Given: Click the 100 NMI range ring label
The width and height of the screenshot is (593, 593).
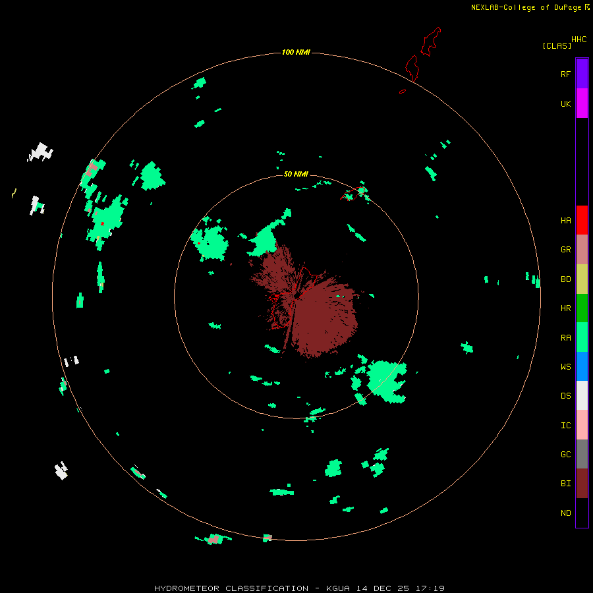Looking at the screenshot, I should coord(296,52).
